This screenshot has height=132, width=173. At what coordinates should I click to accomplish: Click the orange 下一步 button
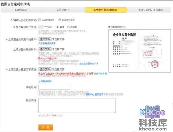point(46,127)
